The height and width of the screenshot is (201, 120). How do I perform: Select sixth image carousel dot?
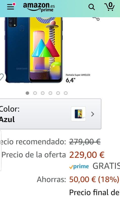click(66, 93)
